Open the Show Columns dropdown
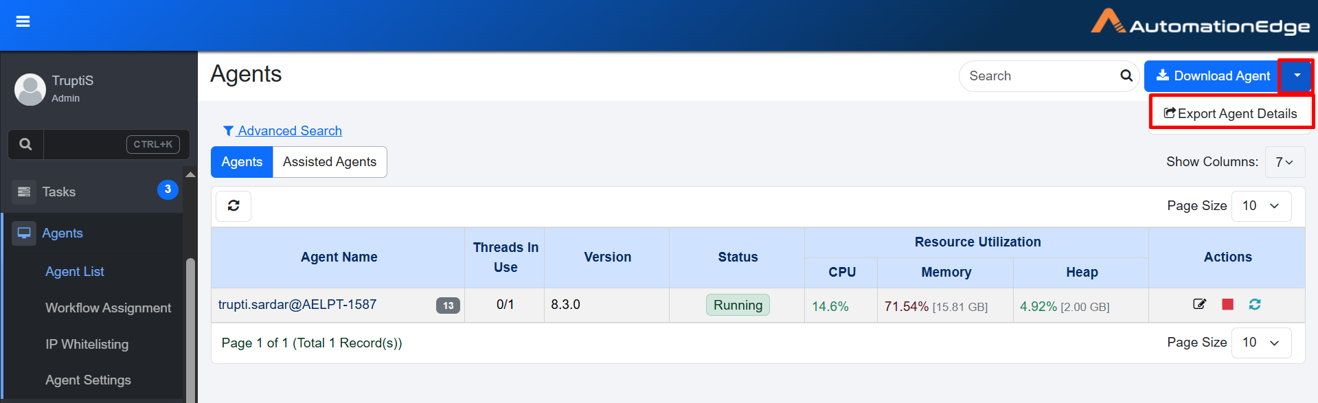Image resolution: width=1318 pixels, height=403 pixels. 1284,162
